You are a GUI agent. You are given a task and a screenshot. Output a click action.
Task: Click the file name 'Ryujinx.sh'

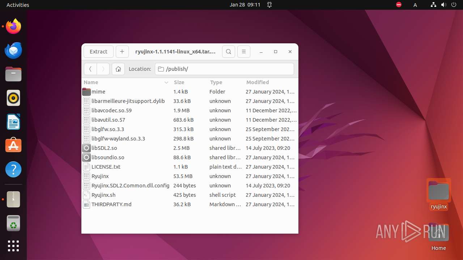click(103, 195)
